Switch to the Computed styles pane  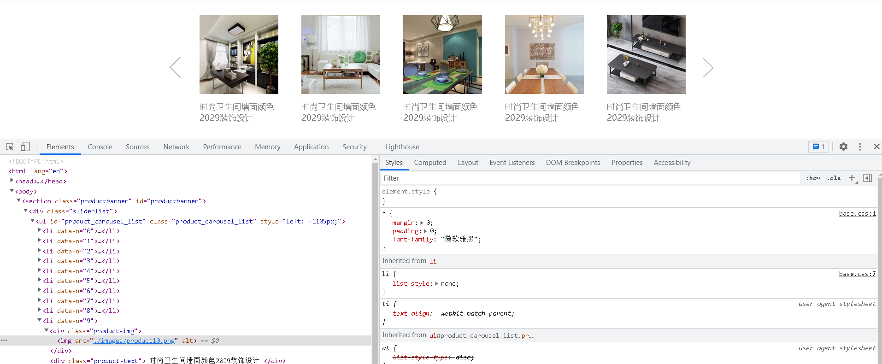430,163
